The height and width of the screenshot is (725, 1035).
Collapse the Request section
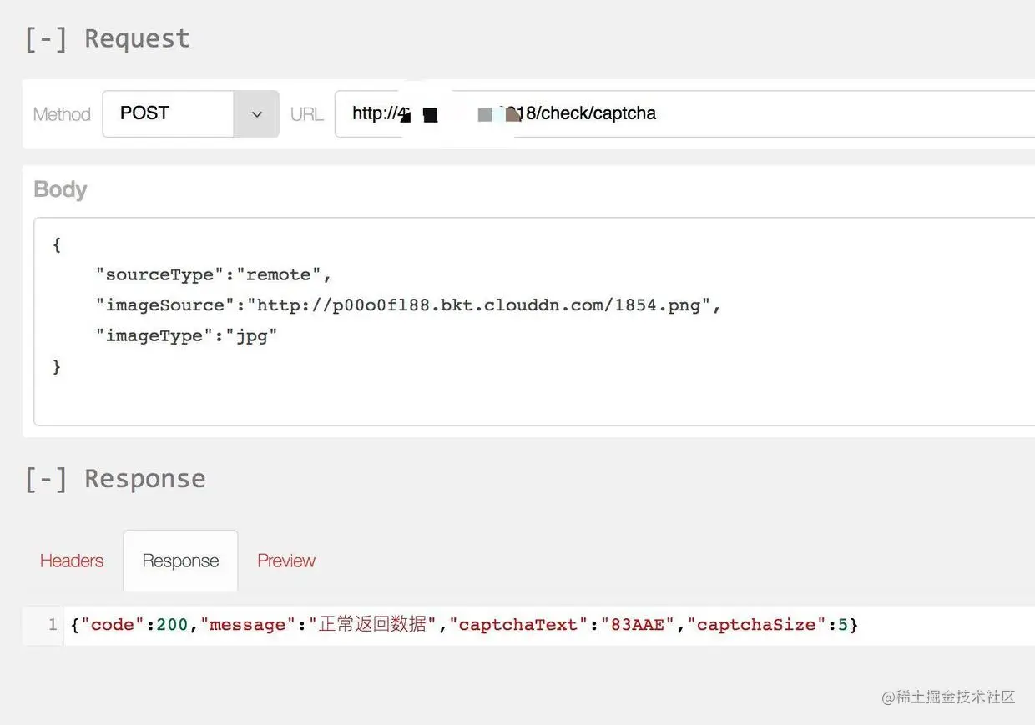tap(46, 39)
